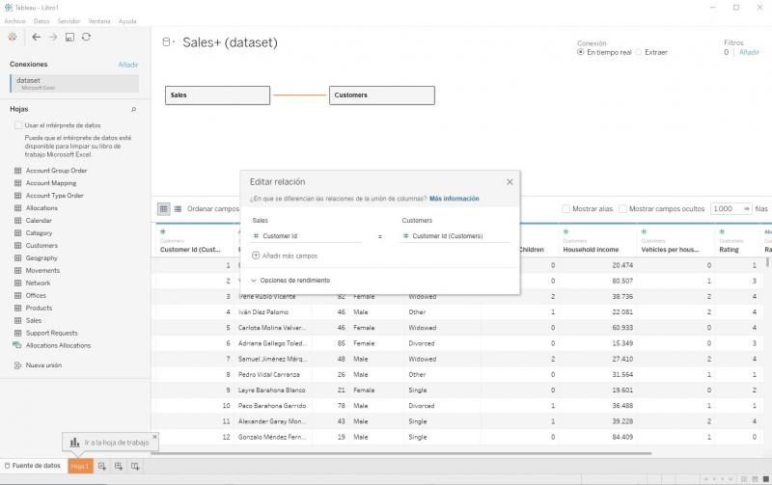The width and height of the screenshot is (772, 485).
Task: Click the bar chart icon in the worksheet tooltip
Action: pos(74,443)
